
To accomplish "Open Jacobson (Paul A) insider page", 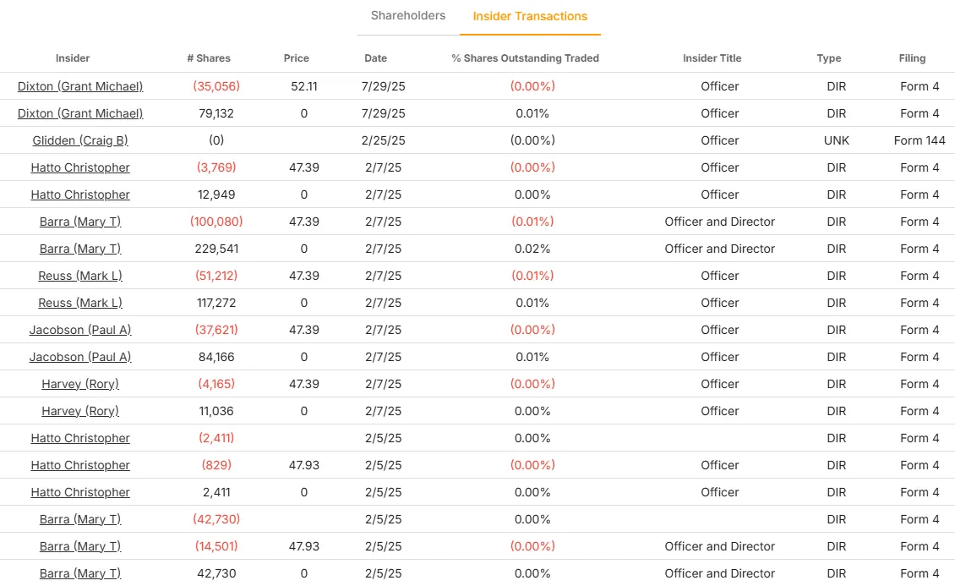I will [x=79, y=330].
